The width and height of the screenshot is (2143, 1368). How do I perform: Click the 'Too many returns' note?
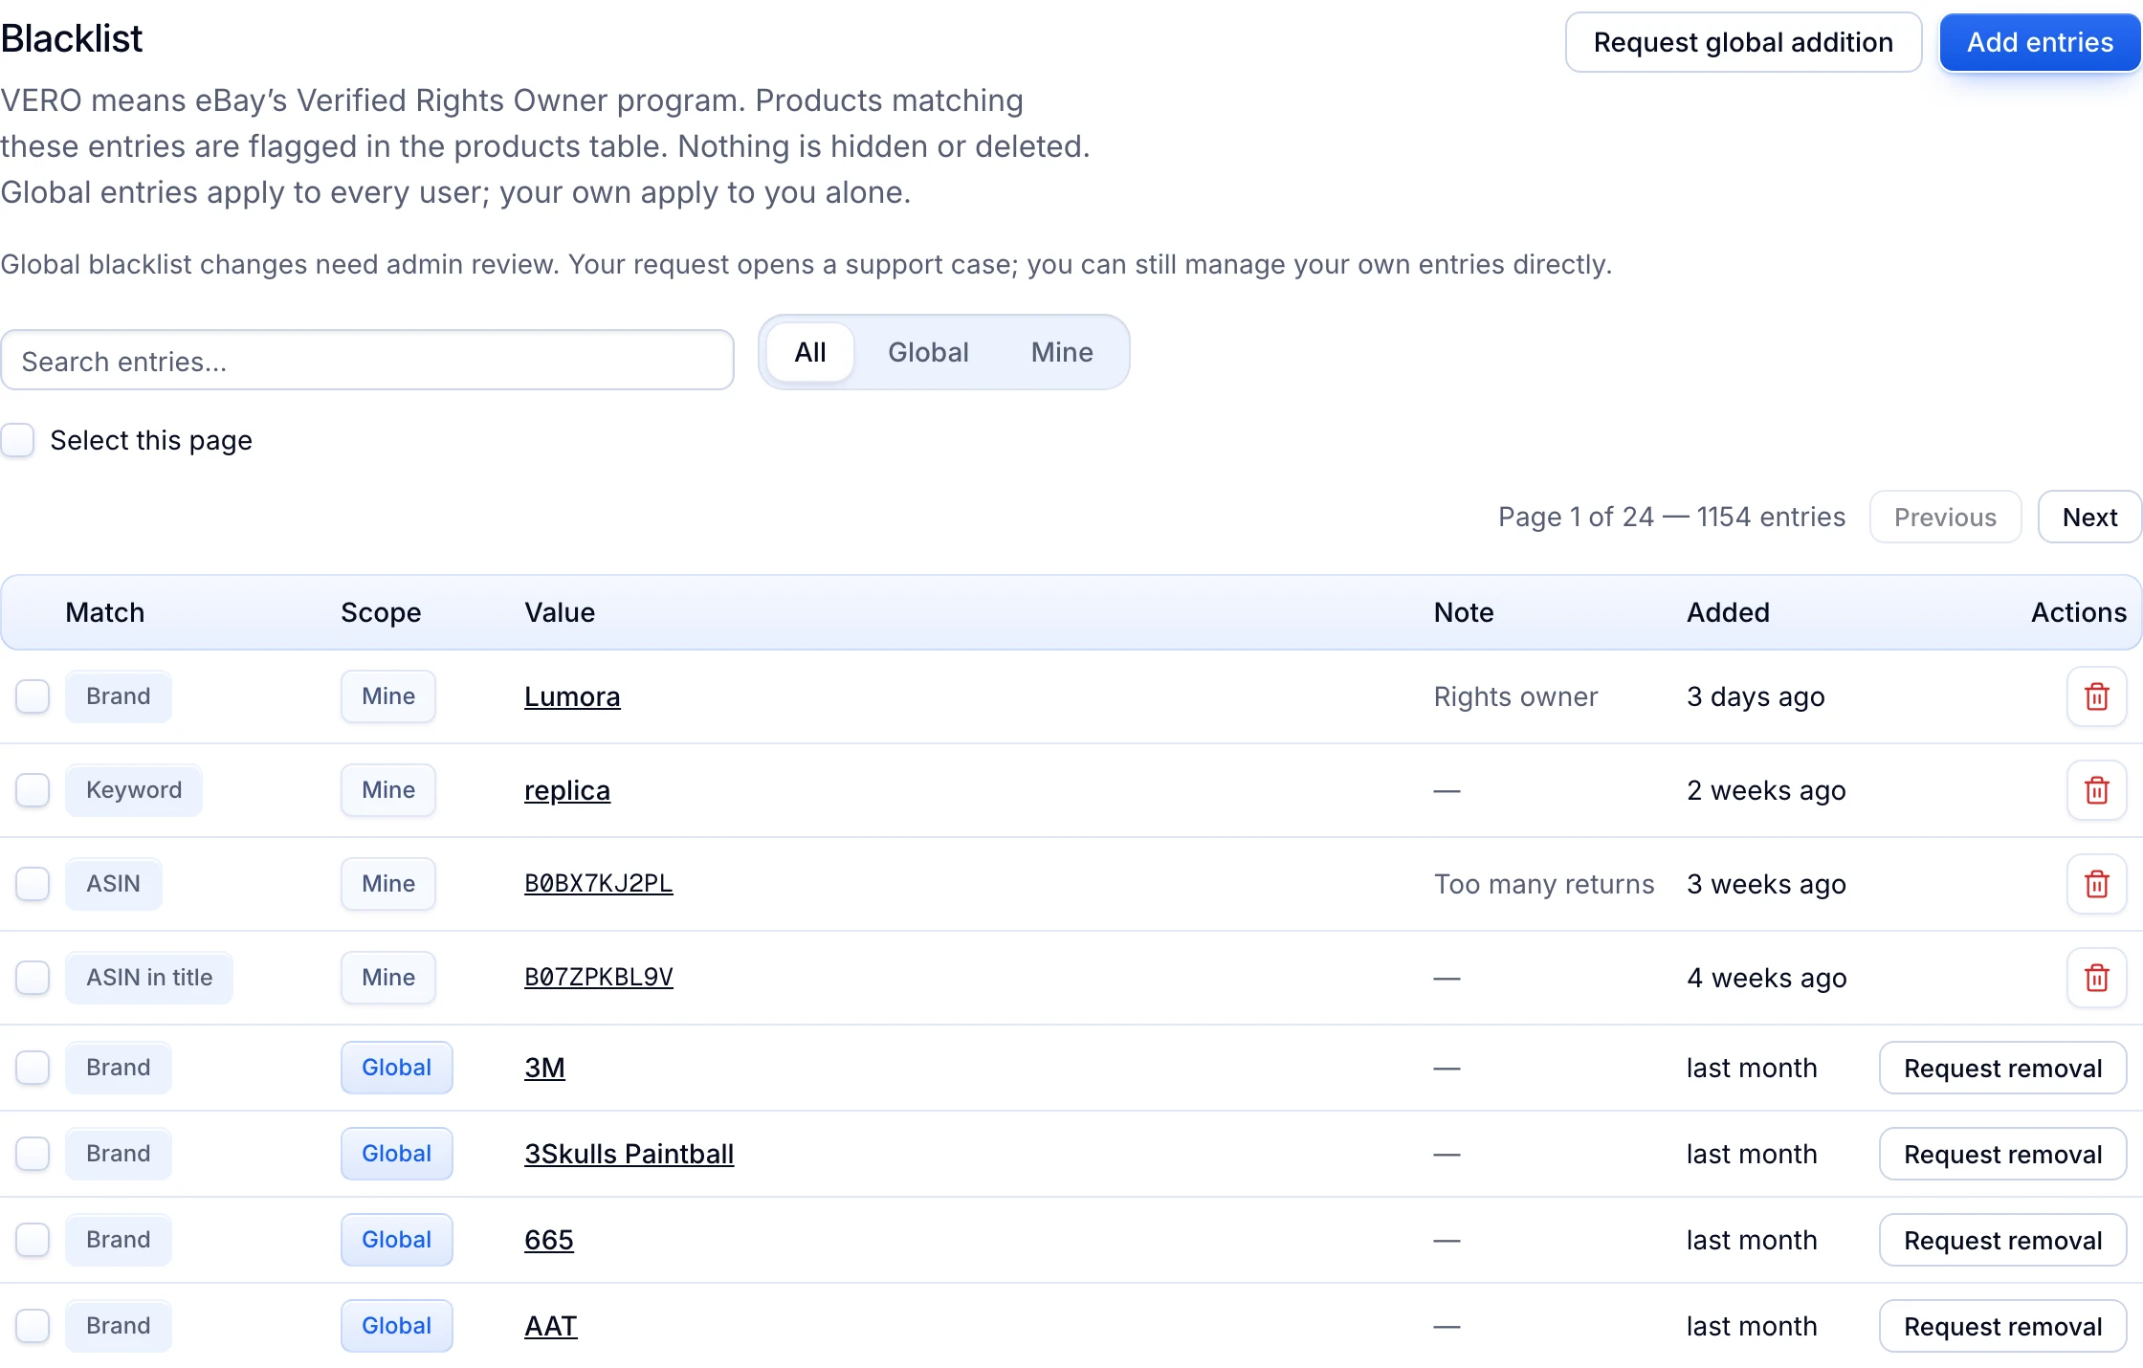pyautogui.click(x=1544, y=884)
